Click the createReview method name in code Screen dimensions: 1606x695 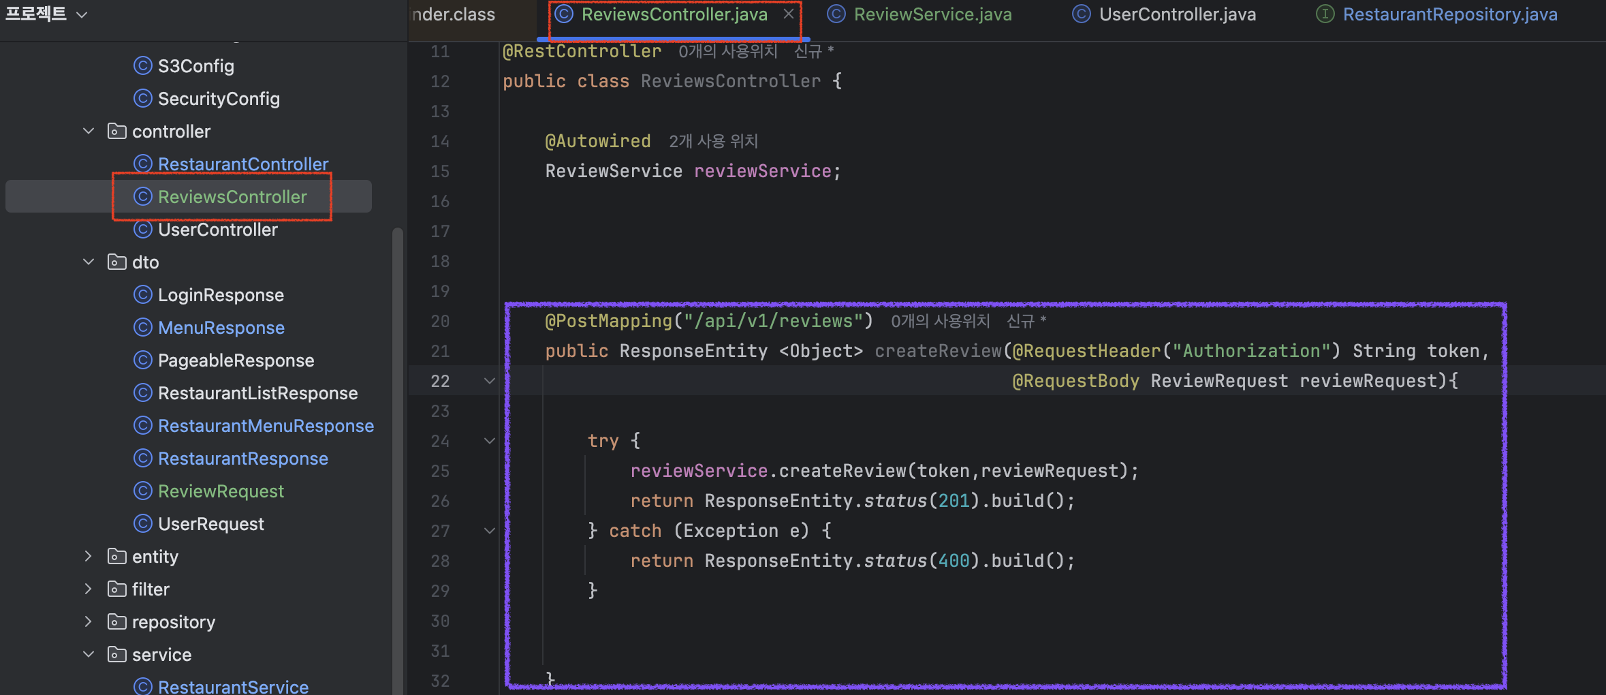[x=938, y=351]
